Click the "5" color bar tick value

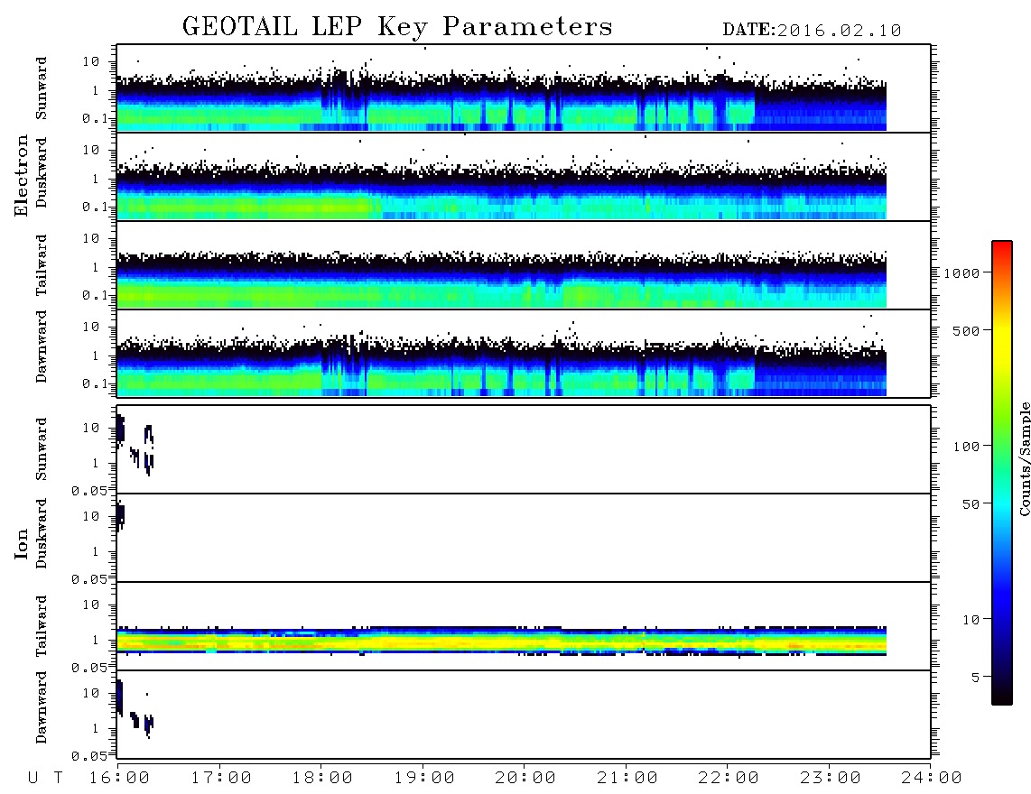[x=976, y=678]
